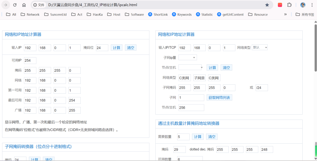Viewport: 317px width, 161px height.
Task: Bookmark this page with the star icon
Action: [267, 5]
